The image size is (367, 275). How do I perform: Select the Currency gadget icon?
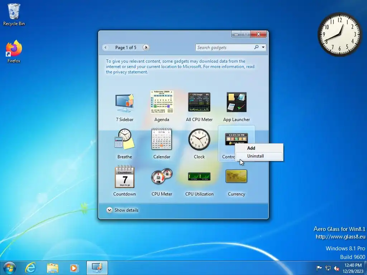[x=237, y=176]
